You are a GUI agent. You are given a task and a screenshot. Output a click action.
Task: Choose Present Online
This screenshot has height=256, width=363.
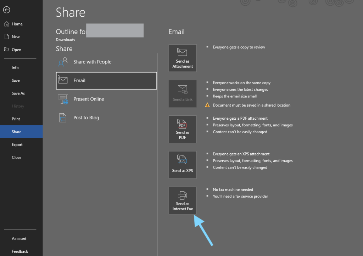(106, 99)
